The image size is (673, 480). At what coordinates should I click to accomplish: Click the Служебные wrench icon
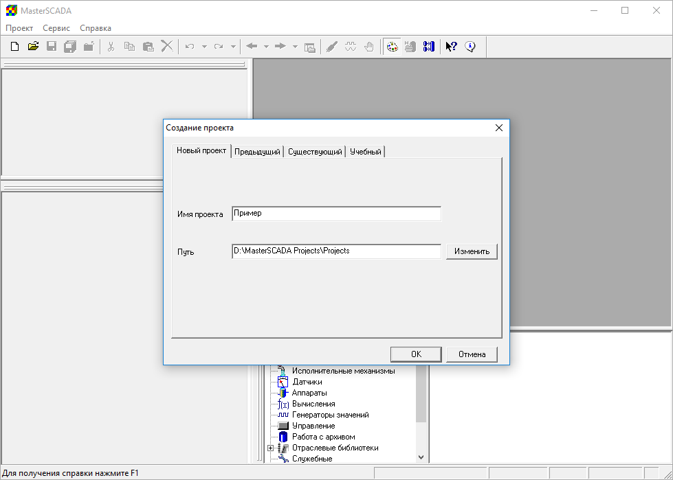click(283, 459)
